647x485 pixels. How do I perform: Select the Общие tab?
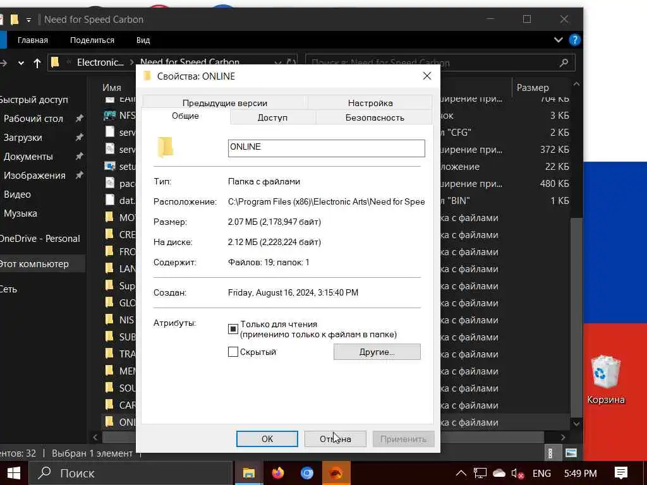coord(185,116)
